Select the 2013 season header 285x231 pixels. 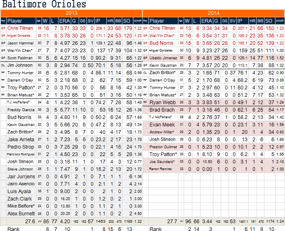[x=71, y=13]
